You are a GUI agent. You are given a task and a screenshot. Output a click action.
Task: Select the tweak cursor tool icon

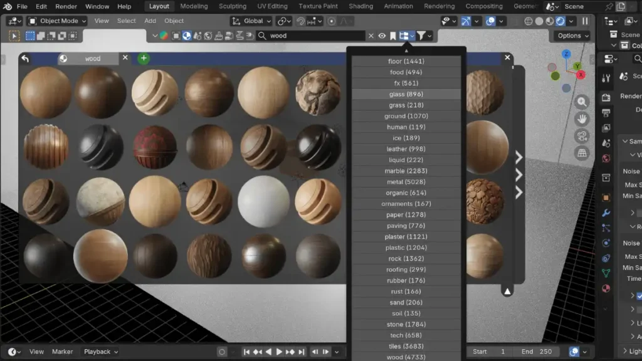pyautogui.click(x=14, y=36)
